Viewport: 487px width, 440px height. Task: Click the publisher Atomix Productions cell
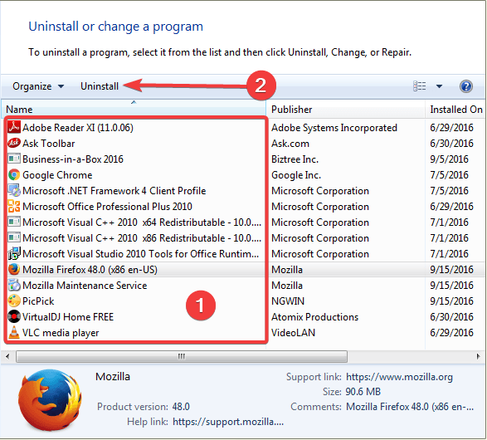click(x=314, y=317)
